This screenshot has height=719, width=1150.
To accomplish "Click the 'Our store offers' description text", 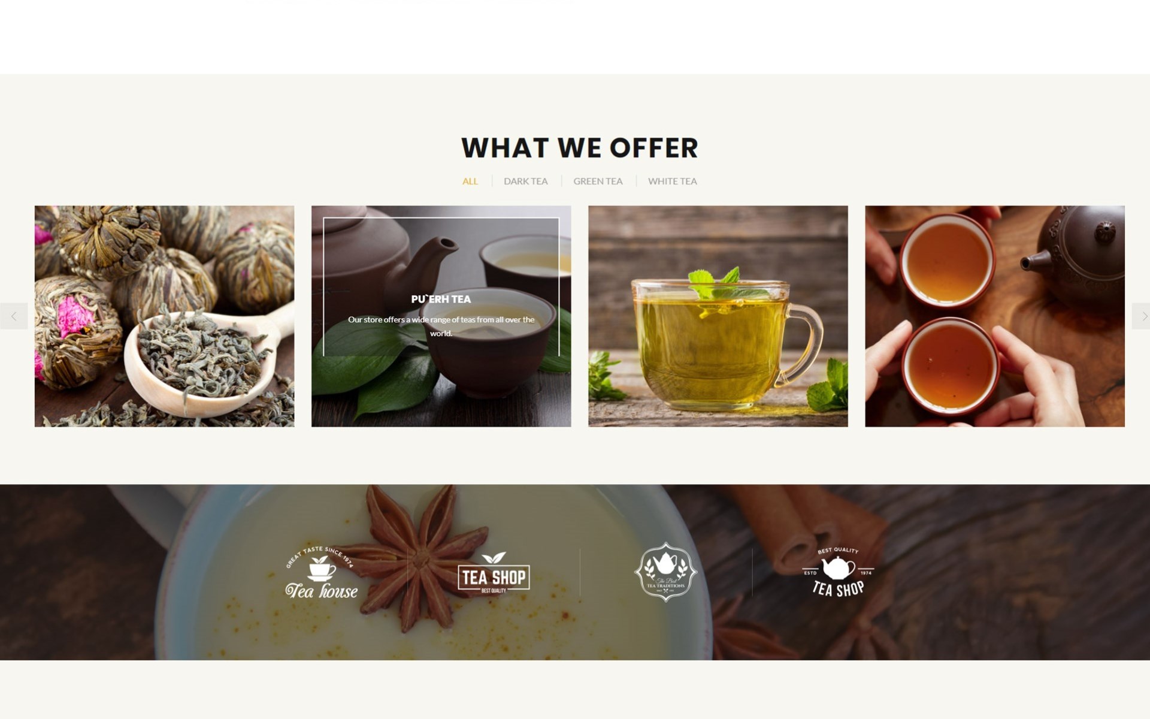I will 441,327.
